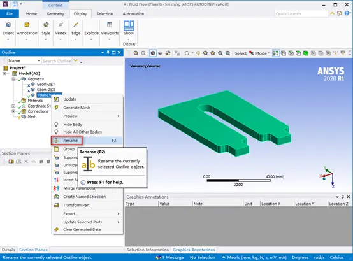Viewport: 353px width, 261px height.
Task: Open the Preview submenu
Action: 87,116
